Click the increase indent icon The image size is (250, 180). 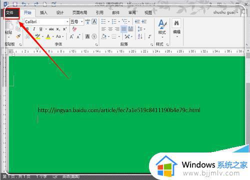[144, 21]
